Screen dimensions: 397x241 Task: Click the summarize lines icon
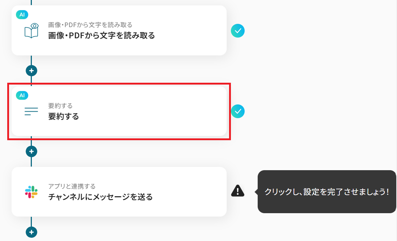coord(31,111)
